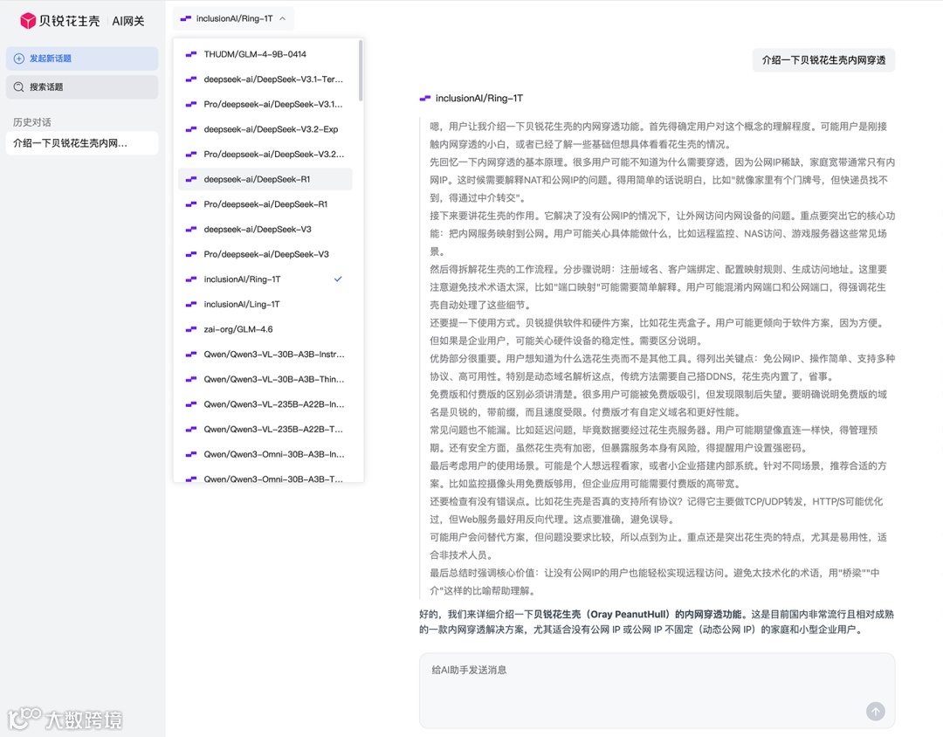This screenshot has height=737, width=943.
Task: Click the magnifier icon on 搜索话题
Action: coord(19,86)
